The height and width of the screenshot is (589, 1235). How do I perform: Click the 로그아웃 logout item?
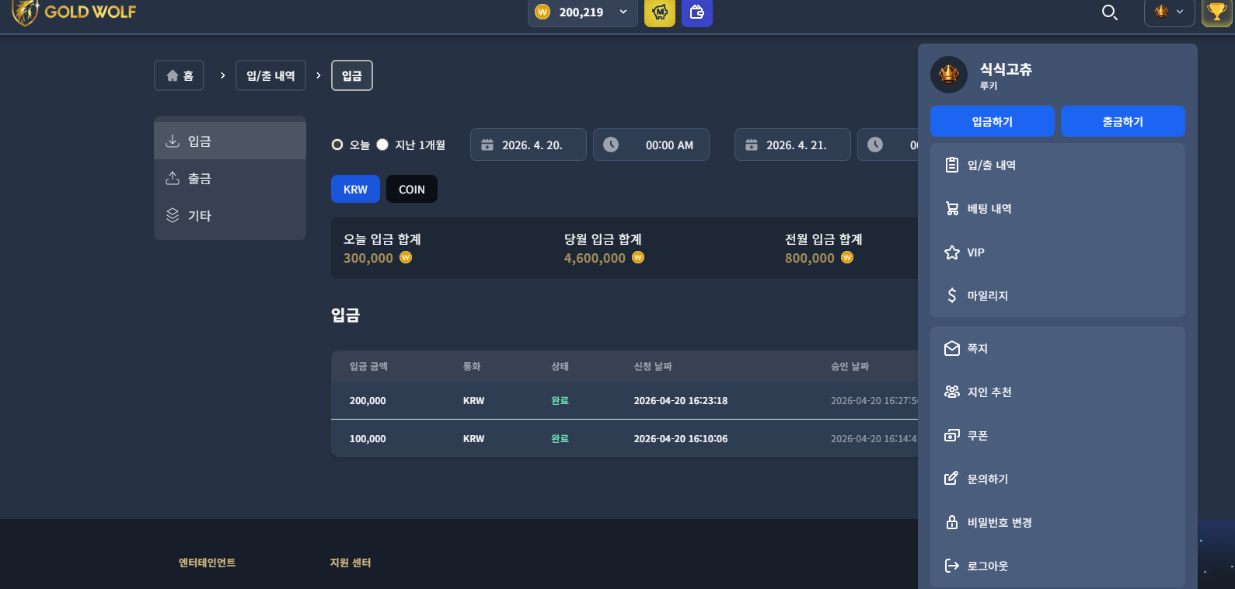[1057, 566]
